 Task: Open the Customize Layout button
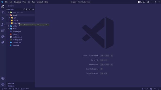(x=148, y=2)
